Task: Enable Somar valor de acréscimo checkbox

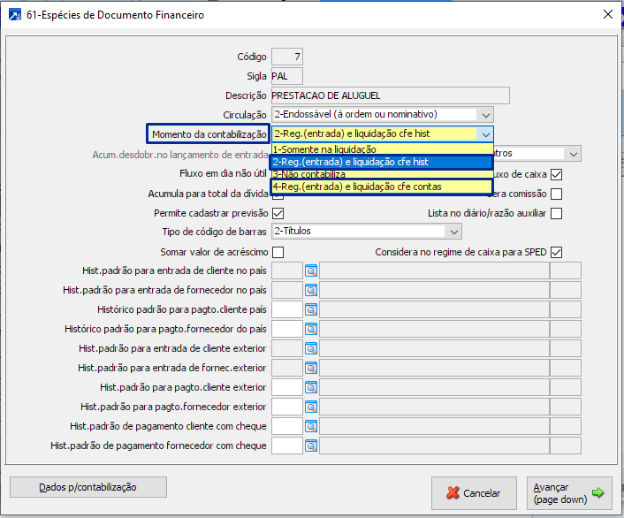Action: [x=278, y=253]
